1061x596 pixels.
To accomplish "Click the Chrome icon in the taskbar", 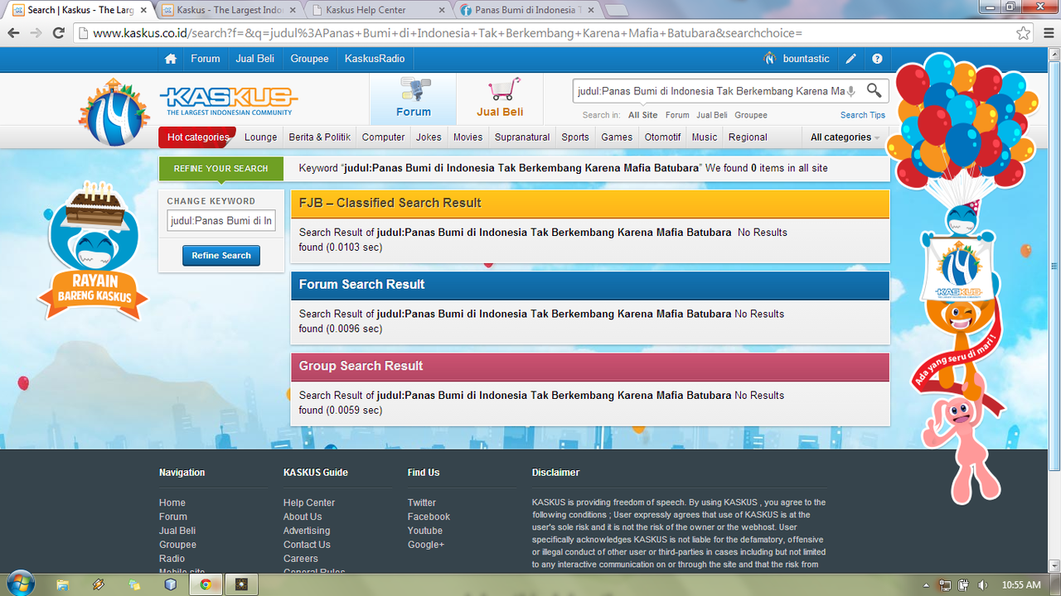I will [206, 584].
